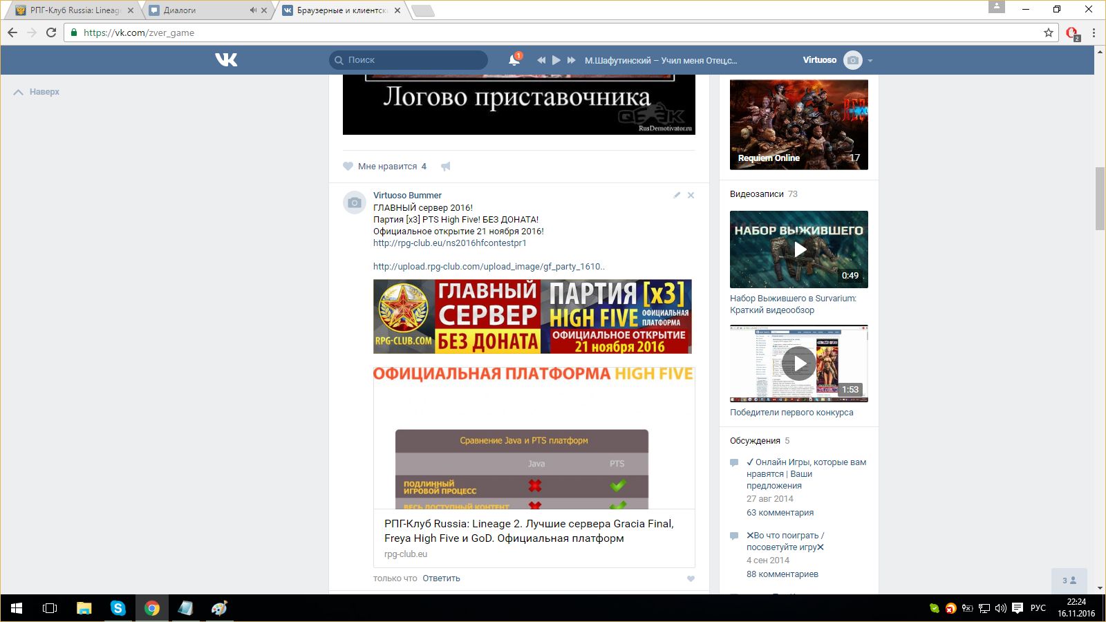The image size is (1106, 622).
Task: Open the rpg-club.eu/ns2016hfcontestpr1 link
Action: pos(449,243)
